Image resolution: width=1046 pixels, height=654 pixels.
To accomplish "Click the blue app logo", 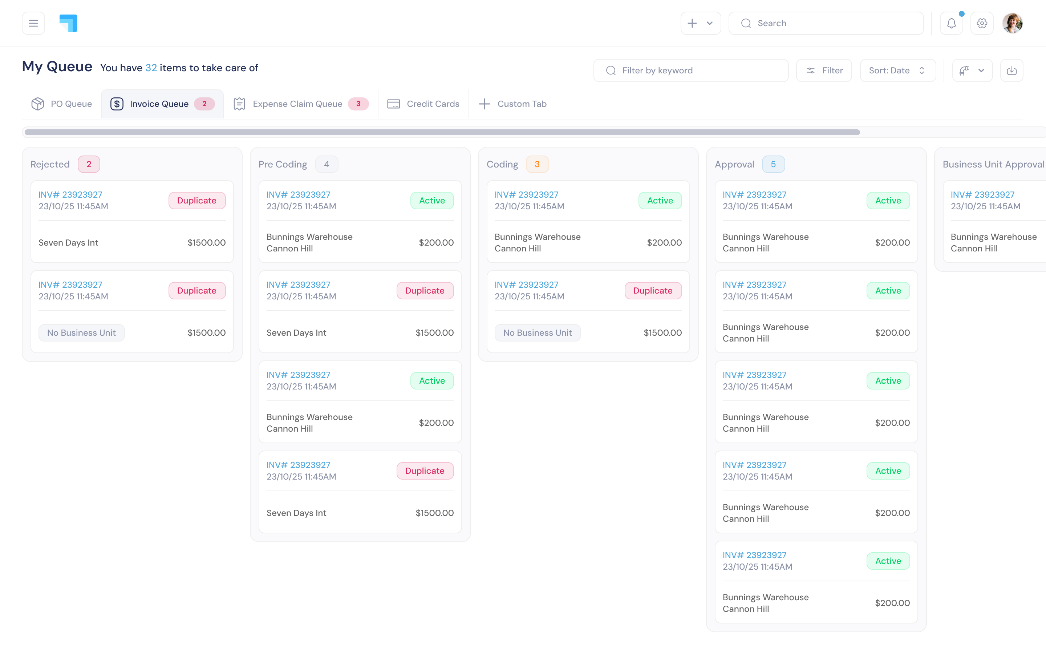I will click(68, 23).
